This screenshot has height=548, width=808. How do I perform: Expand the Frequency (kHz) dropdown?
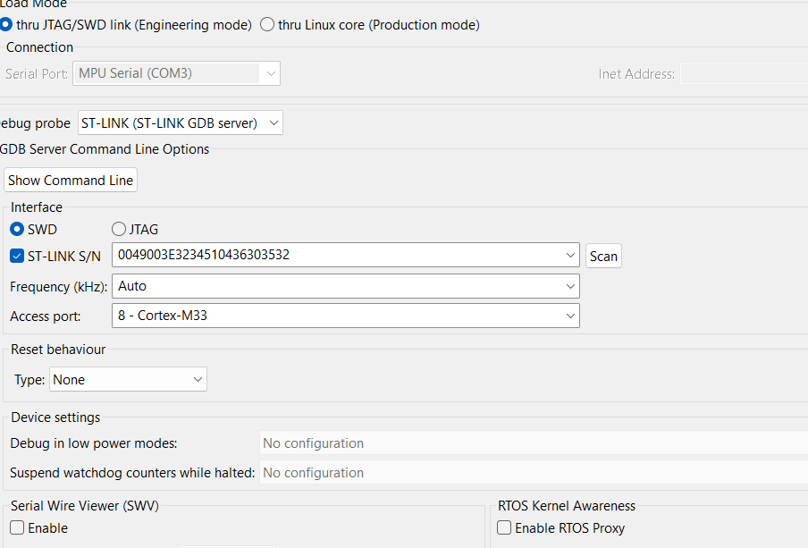click(570, 286)
